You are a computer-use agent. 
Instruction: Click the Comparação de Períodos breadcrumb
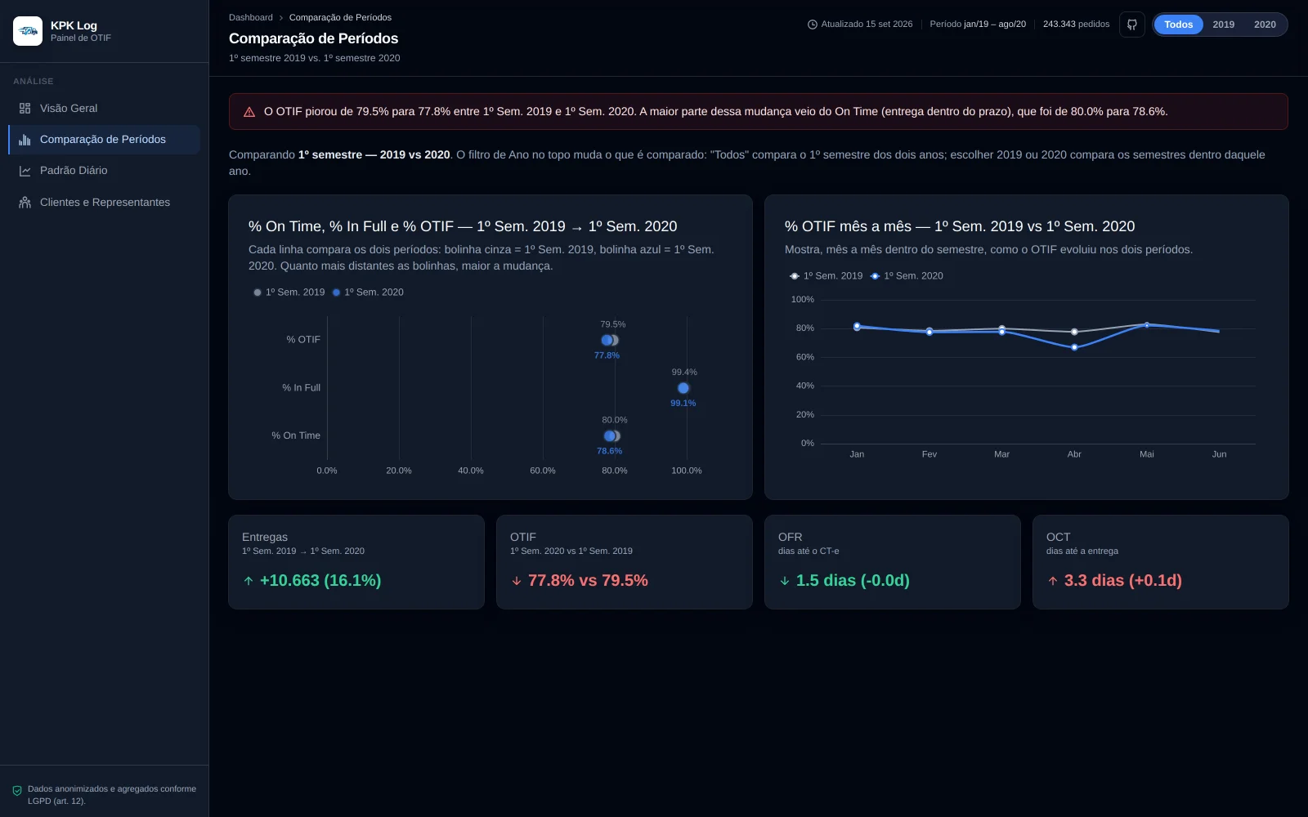tap(340, 18)
